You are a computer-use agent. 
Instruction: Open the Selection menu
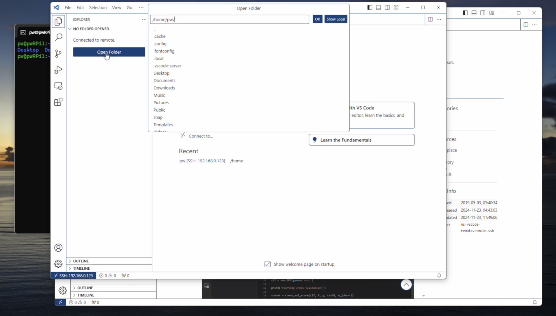coord(98,8)
